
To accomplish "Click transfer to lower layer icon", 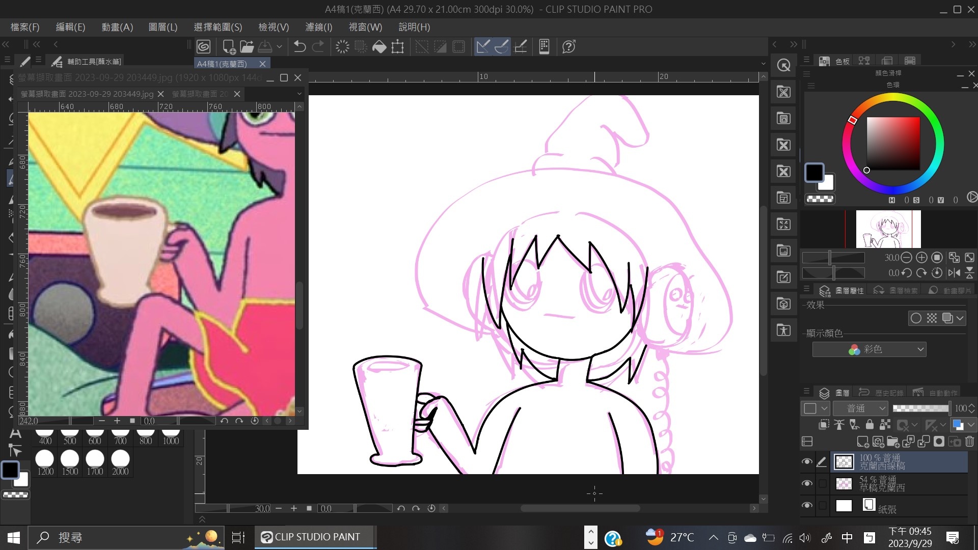I will [908, 442].
